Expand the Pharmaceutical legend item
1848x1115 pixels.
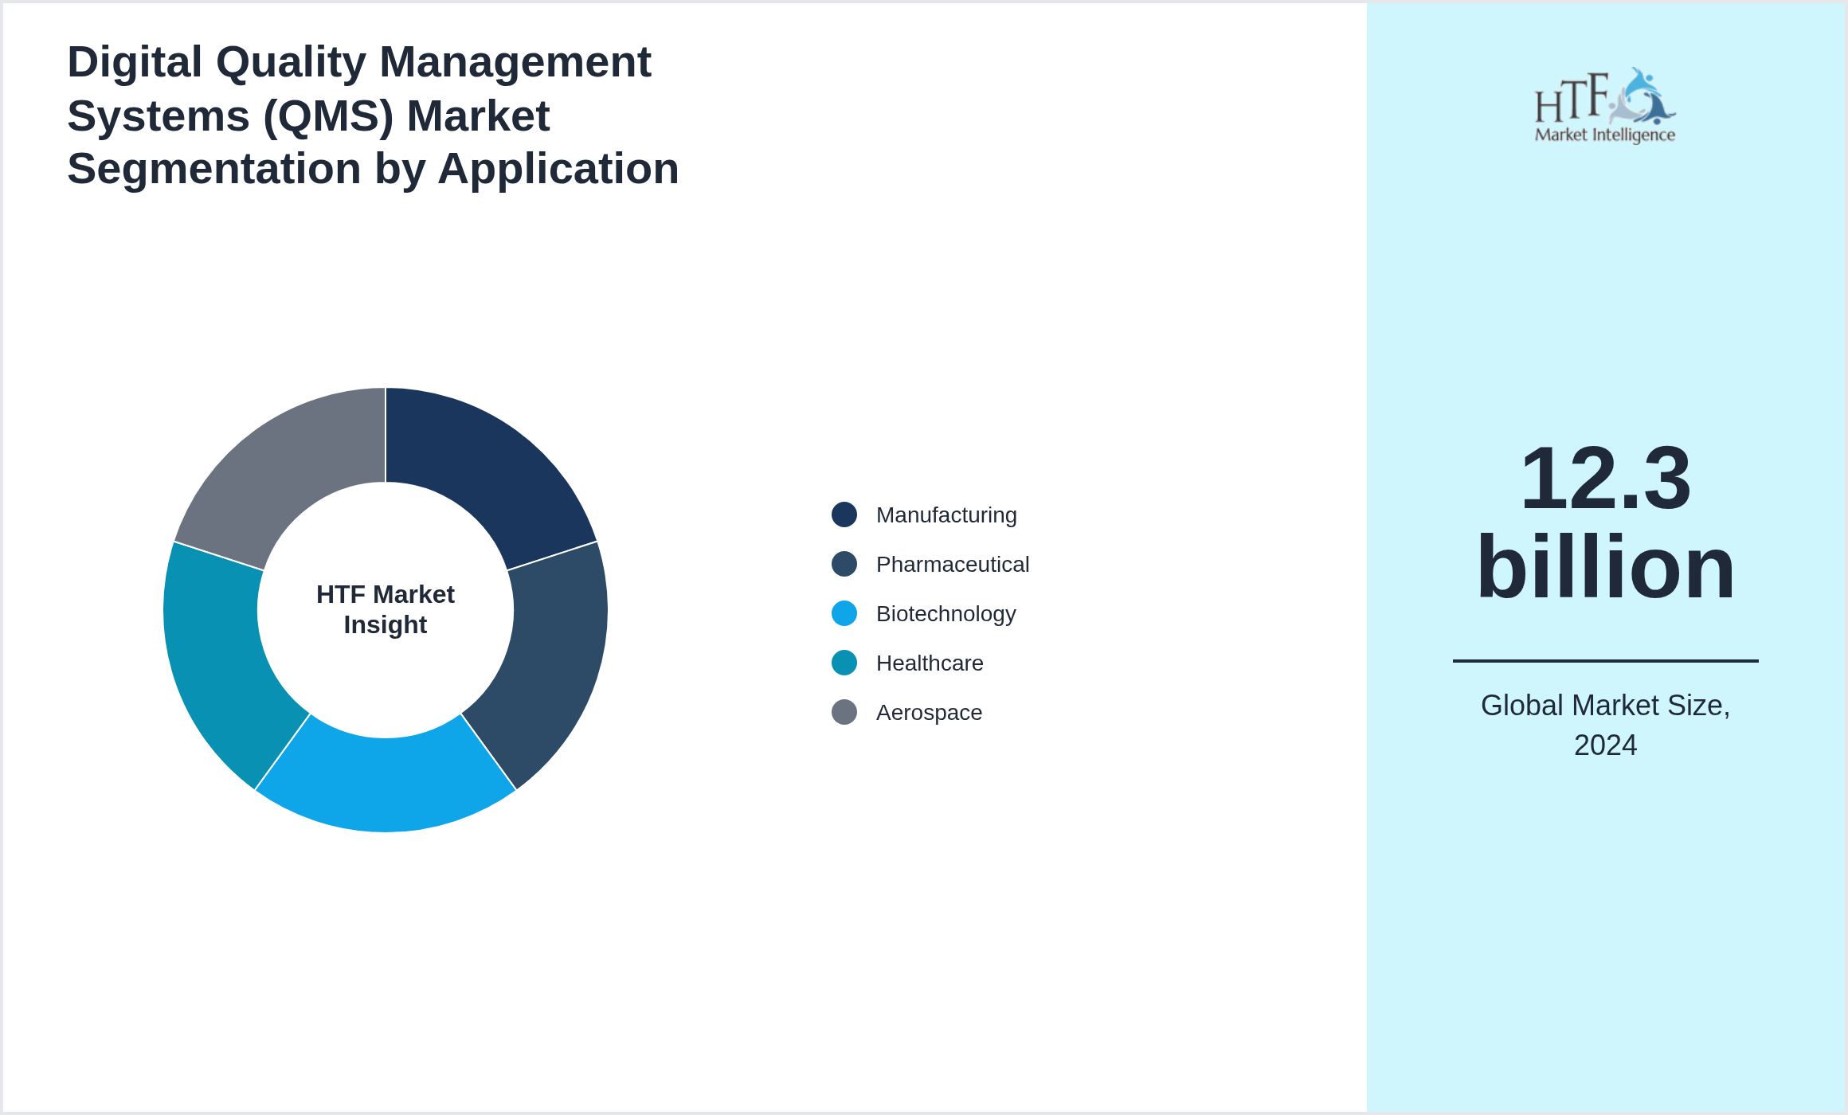point(953,564)
